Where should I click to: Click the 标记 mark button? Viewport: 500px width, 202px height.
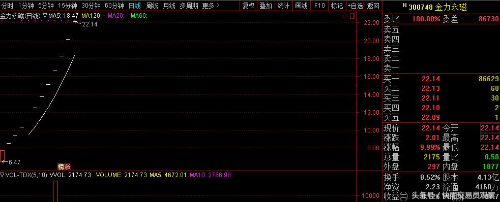point(337,6)
